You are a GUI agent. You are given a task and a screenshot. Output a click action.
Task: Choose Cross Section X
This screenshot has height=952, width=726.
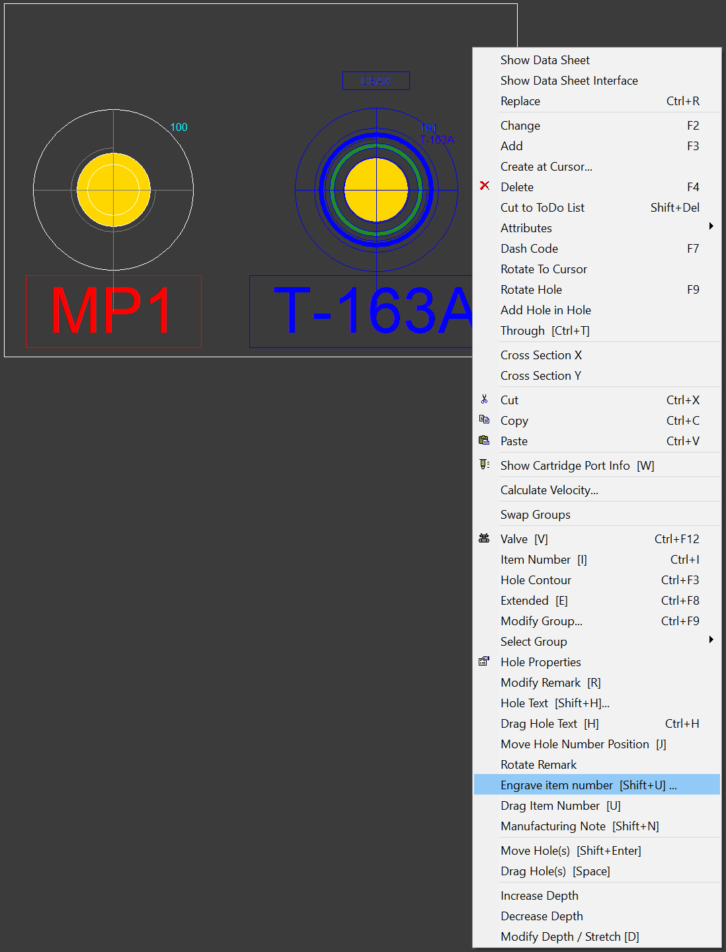pos(597,355)
